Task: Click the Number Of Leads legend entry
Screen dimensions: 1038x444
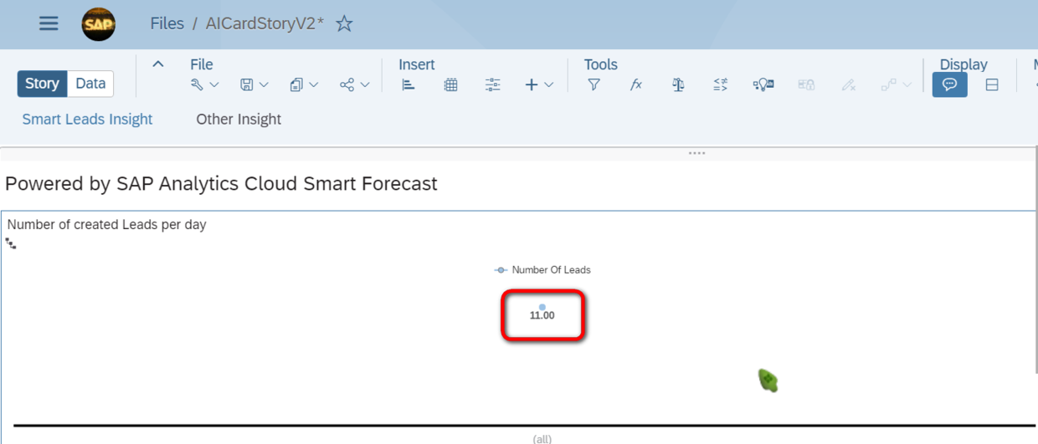Action: 542,270
